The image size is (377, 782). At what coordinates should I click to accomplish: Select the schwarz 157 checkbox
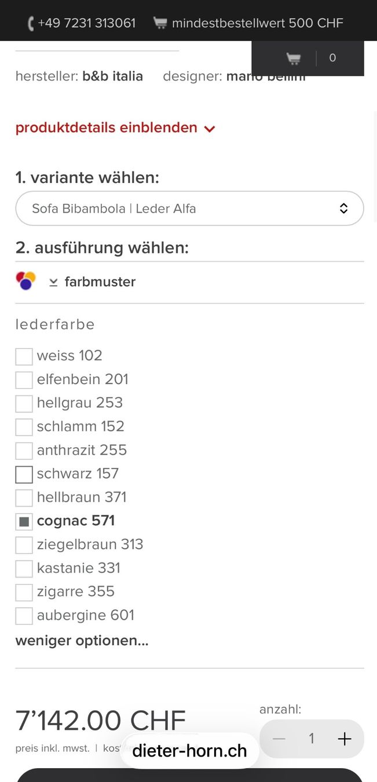(x=24, y=474)
